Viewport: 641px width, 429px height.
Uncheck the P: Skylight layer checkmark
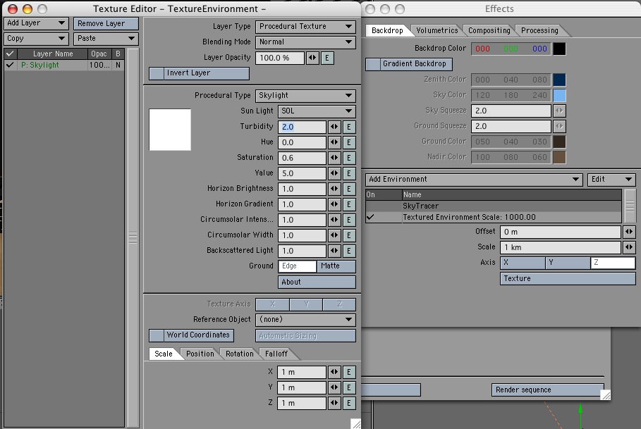tap(10, 66)
